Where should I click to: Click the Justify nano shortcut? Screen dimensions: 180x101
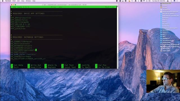[84, 65]
